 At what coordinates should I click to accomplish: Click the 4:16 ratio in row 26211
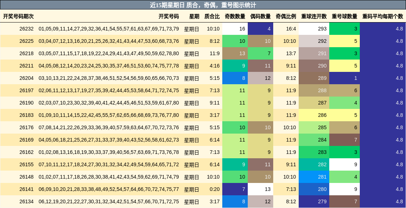pyautogui.click(x=215, y=66)
